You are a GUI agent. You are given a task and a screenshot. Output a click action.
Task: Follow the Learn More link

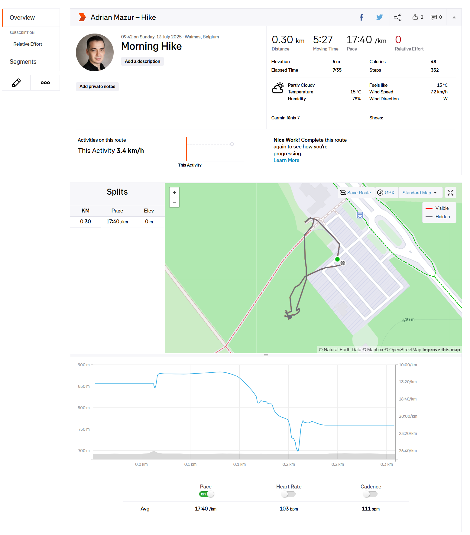(286, 160)
